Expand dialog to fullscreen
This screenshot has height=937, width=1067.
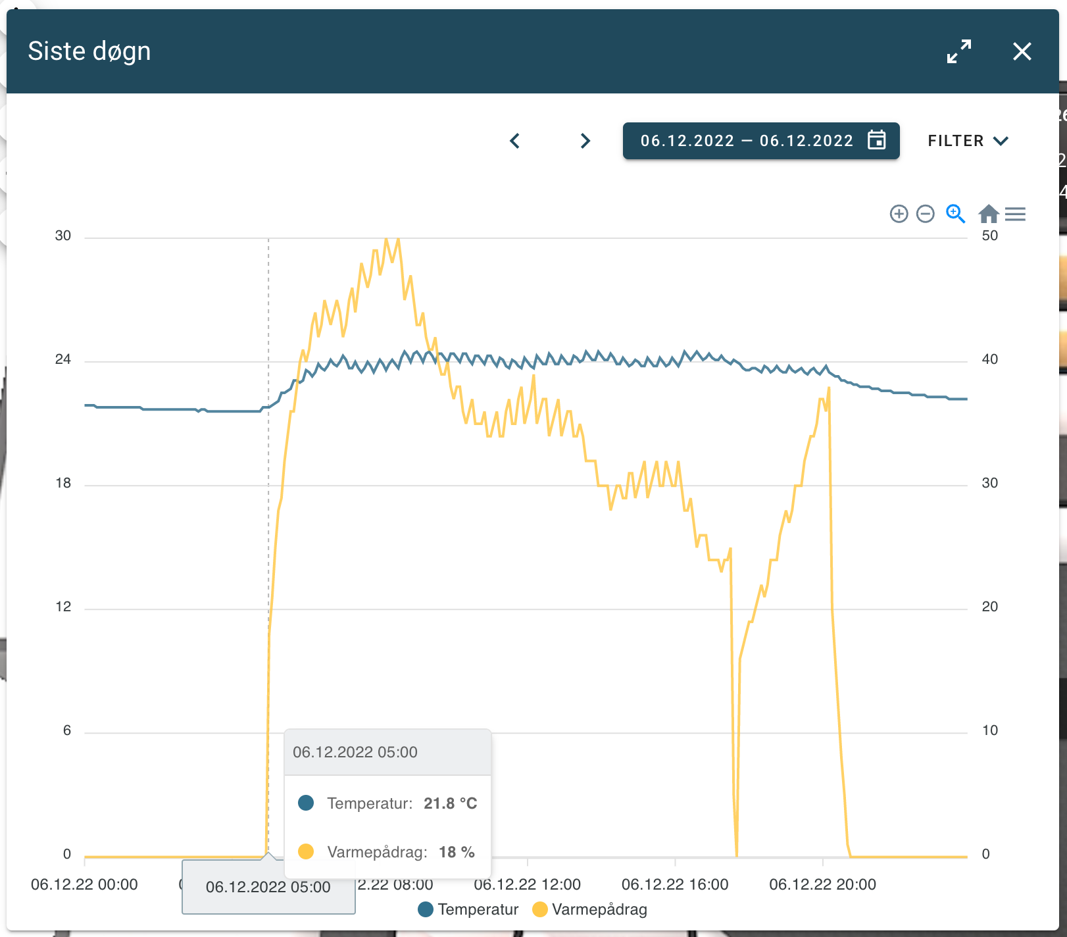click(959, 51)
